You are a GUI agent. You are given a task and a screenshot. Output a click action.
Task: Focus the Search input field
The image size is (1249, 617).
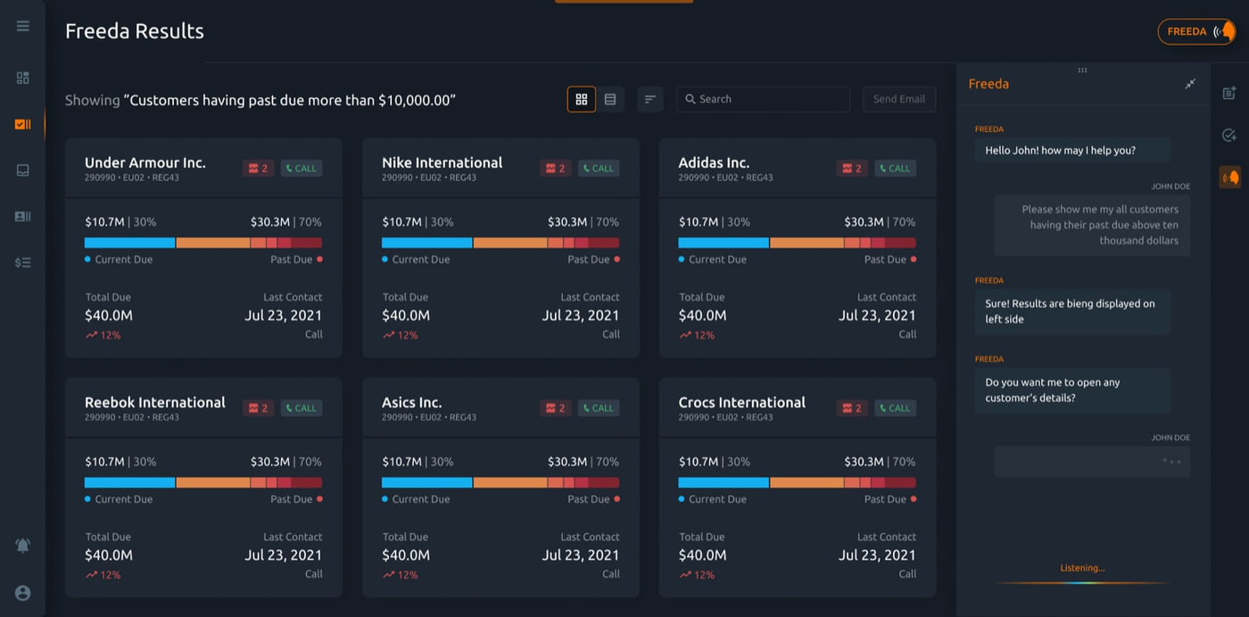(x=764, y=99)
